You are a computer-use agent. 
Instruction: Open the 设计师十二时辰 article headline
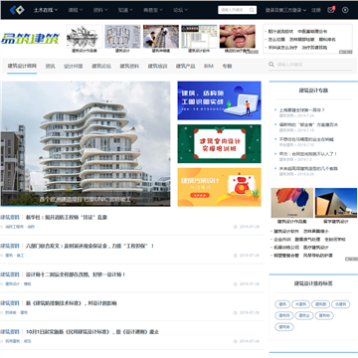(76, 274)
